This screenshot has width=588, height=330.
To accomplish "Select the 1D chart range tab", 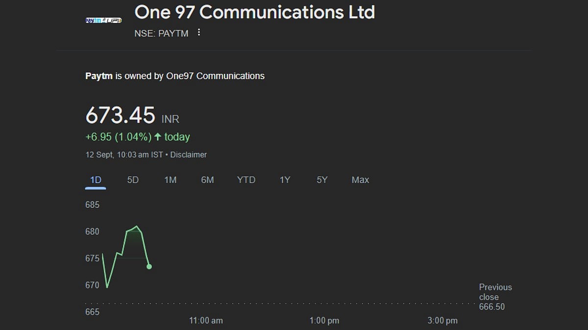I will [96, 180].
